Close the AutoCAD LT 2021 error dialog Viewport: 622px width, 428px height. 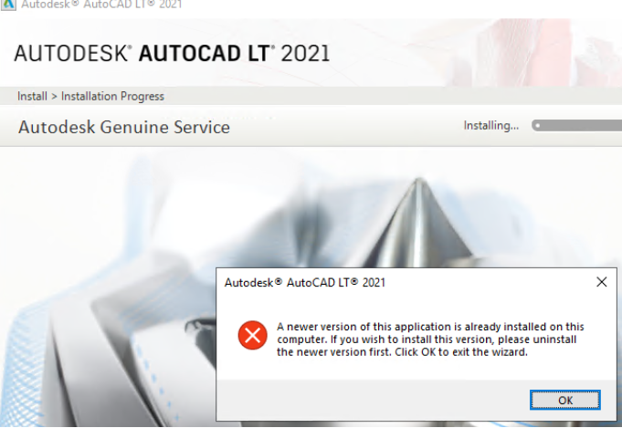[601, 283]
